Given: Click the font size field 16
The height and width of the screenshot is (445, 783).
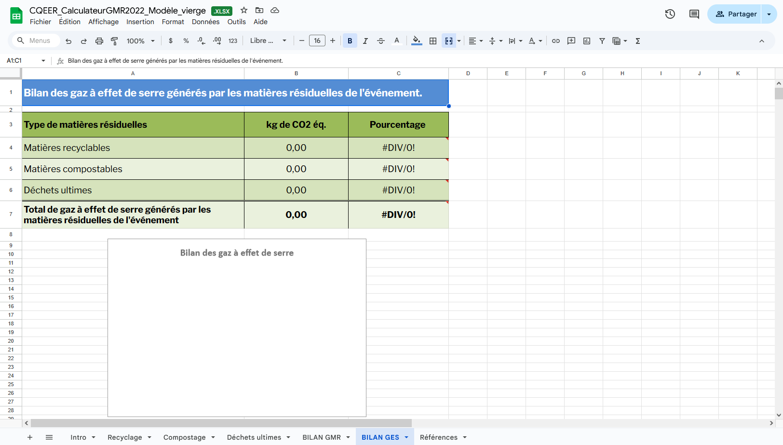Looking at the screenshot, I should point(317,41).
